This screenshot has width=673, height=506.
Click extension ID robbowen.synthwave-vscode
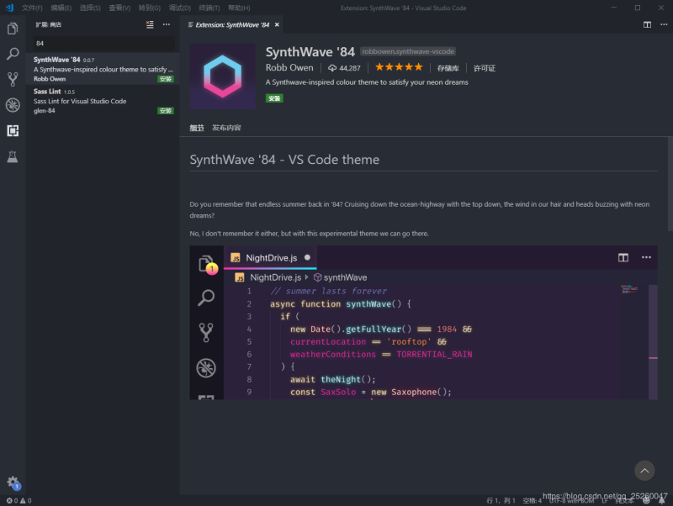point(408,51)
